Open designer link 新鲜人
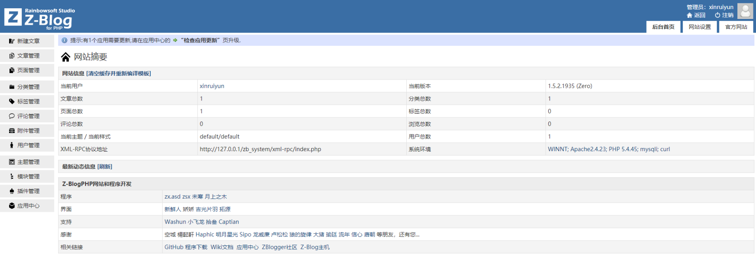This screenshot has height=255, width=756. coord(173,209)
